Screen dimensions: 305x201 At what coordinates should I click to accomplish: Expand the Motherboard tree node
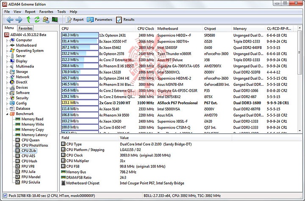[x=7, y=45]
